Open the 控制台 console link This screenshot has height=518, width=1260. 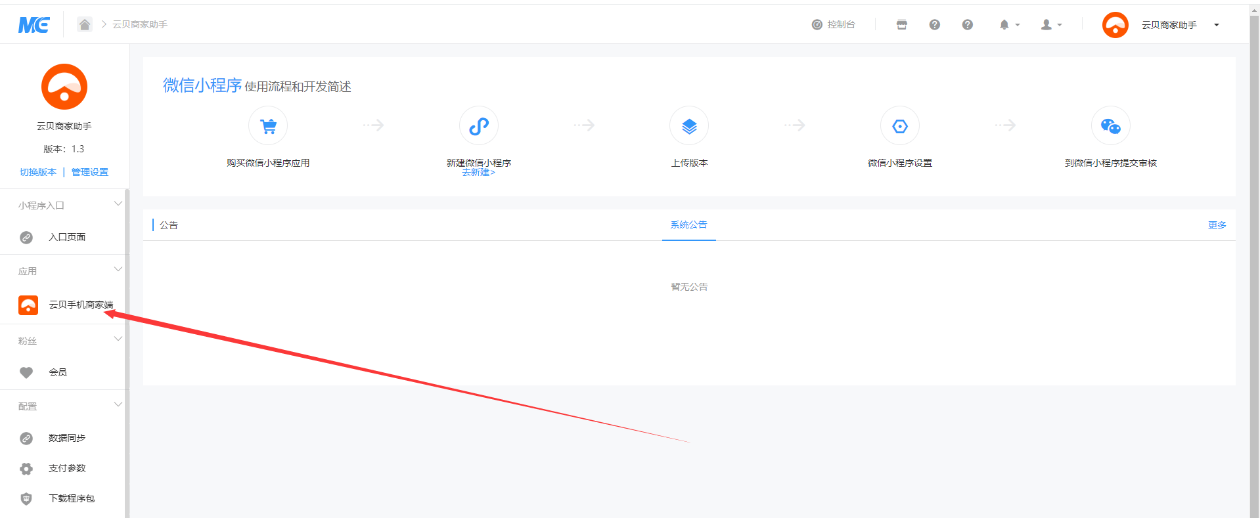tap(834, 24)
